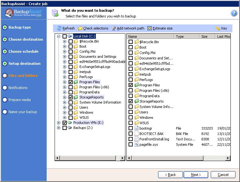The height and width of the screenshot is (182, 240).
Task: Check the Backups (Z:) checkbox
Action: point(64,128)
